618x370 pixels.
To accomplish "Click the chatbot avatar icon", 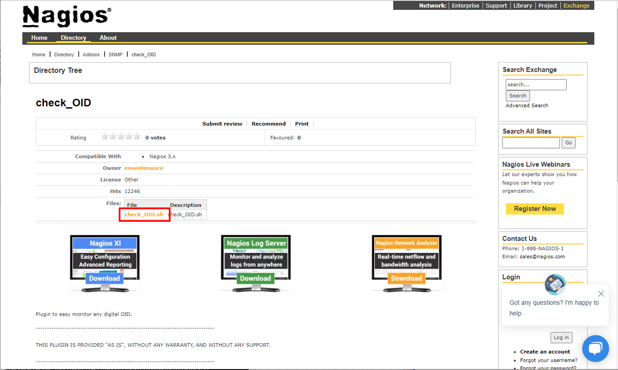I will tap(555, 284).
